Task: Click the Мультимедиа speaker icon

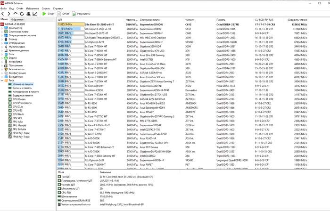Action: [x=6, y=47]
